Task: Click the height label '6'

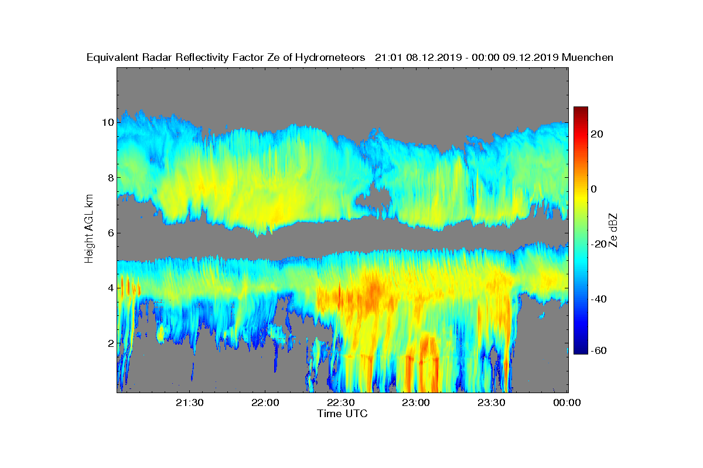Action: point(110,233)
